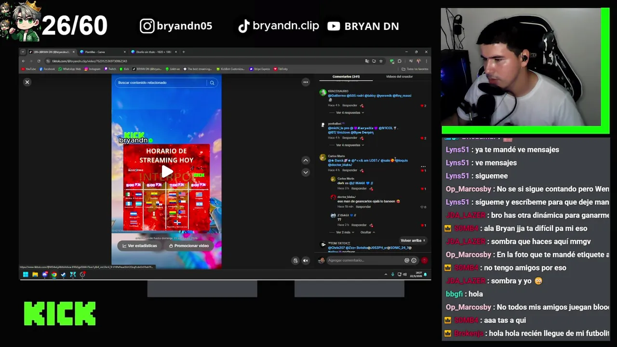617x347 pixels.
Task: Expand 'Ver 4 respuestas' under yonhalbet's comment
Action: point(349,145)
